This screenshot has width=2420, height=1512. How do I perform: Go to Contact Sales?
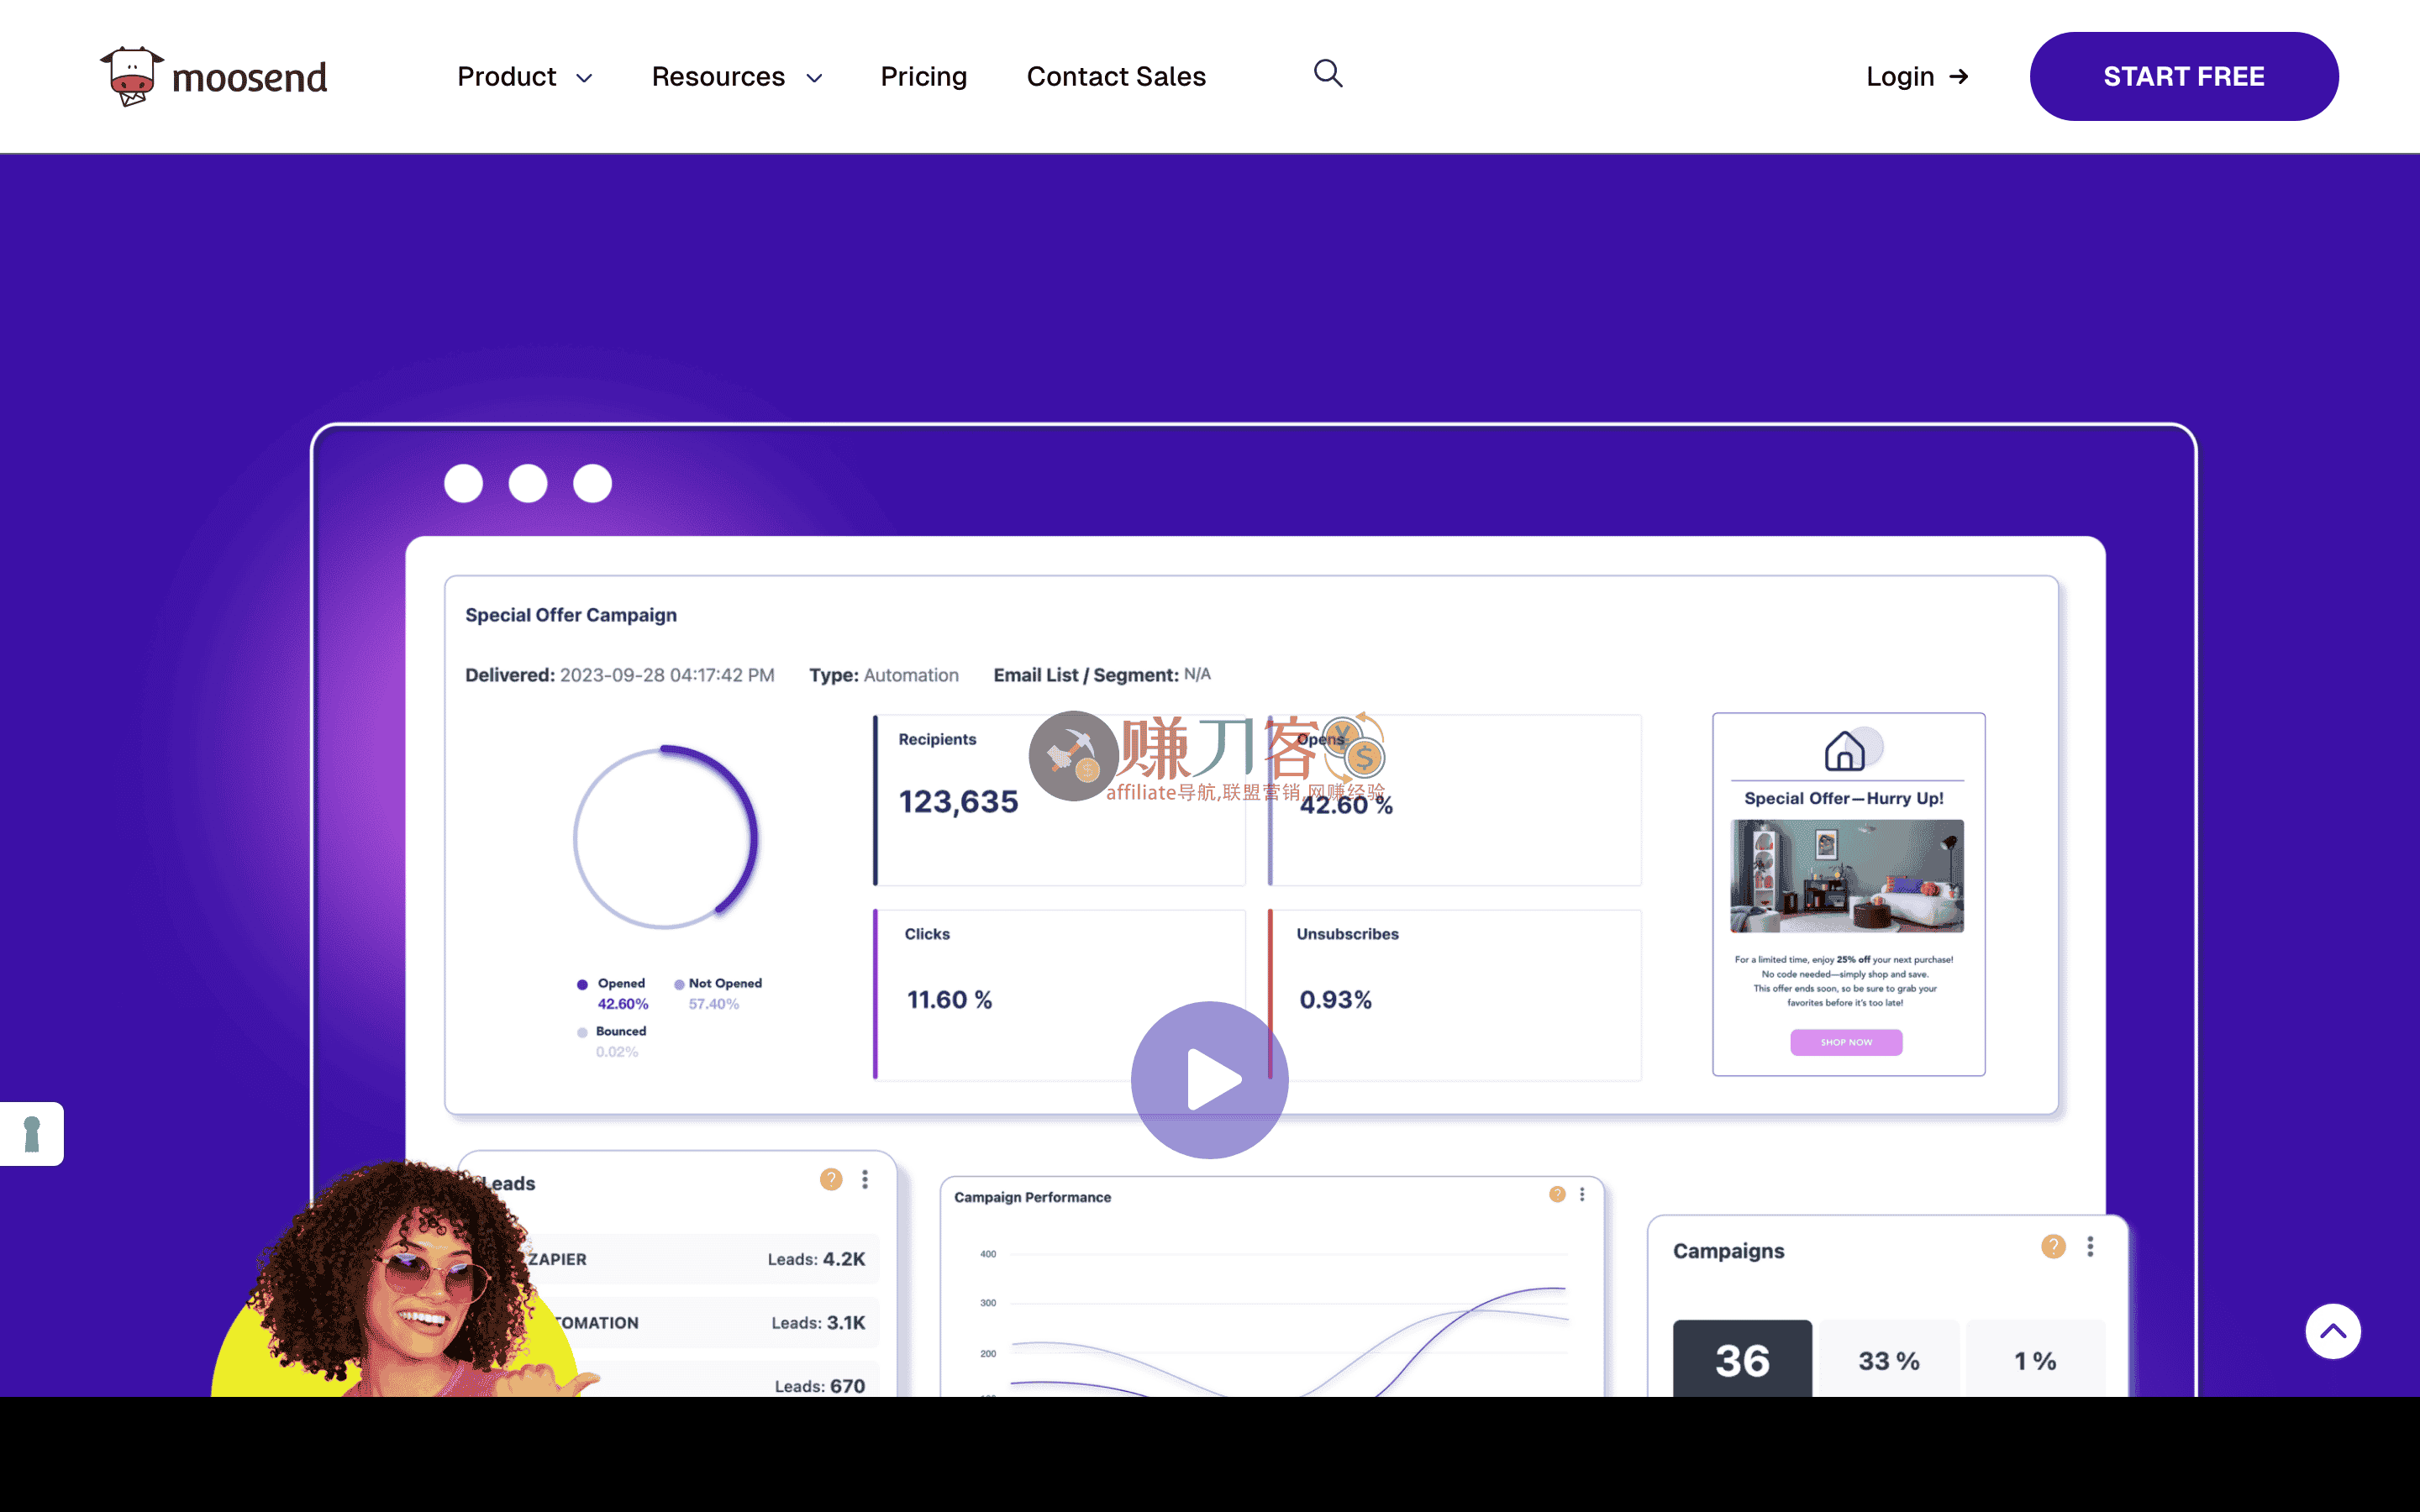pyautogui.click(x=1116, y=77)
